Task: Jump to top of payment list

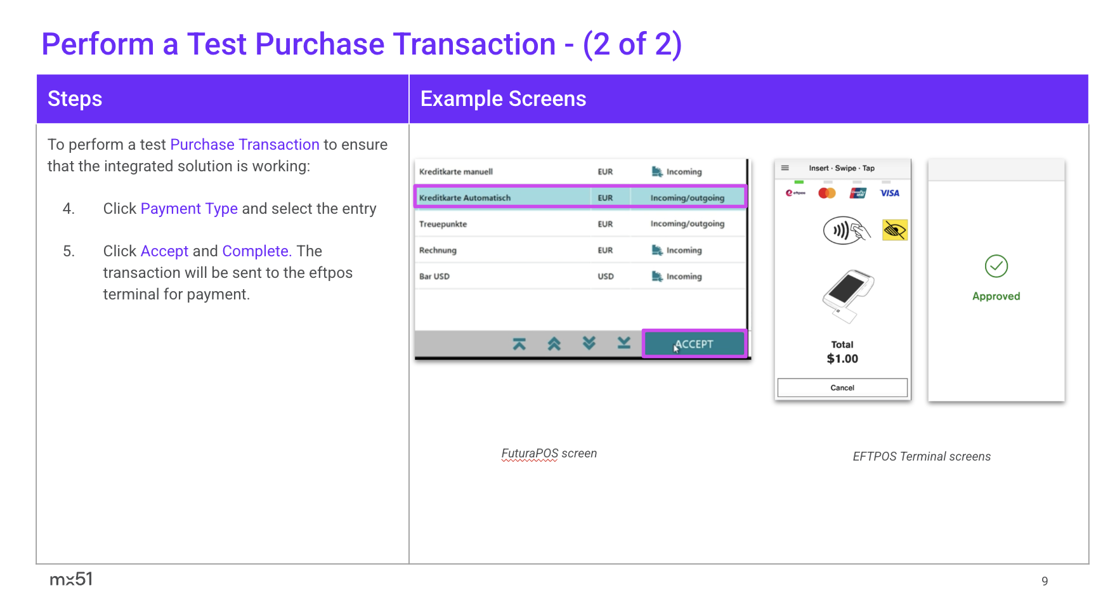Action: point(519,344)
